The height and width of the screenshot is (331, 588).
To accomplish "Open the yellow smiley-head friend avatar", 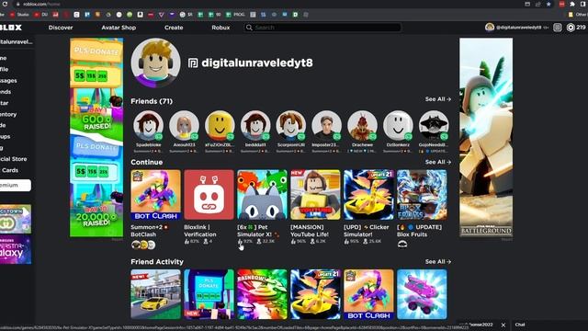I will click(220, 125).
